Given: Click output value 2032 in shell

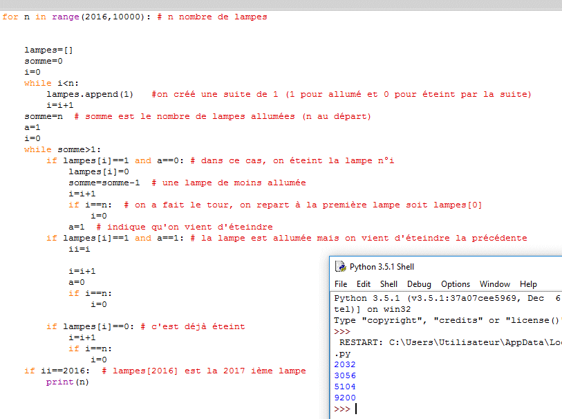Looking at the screenshot, I should coord(346,364).
